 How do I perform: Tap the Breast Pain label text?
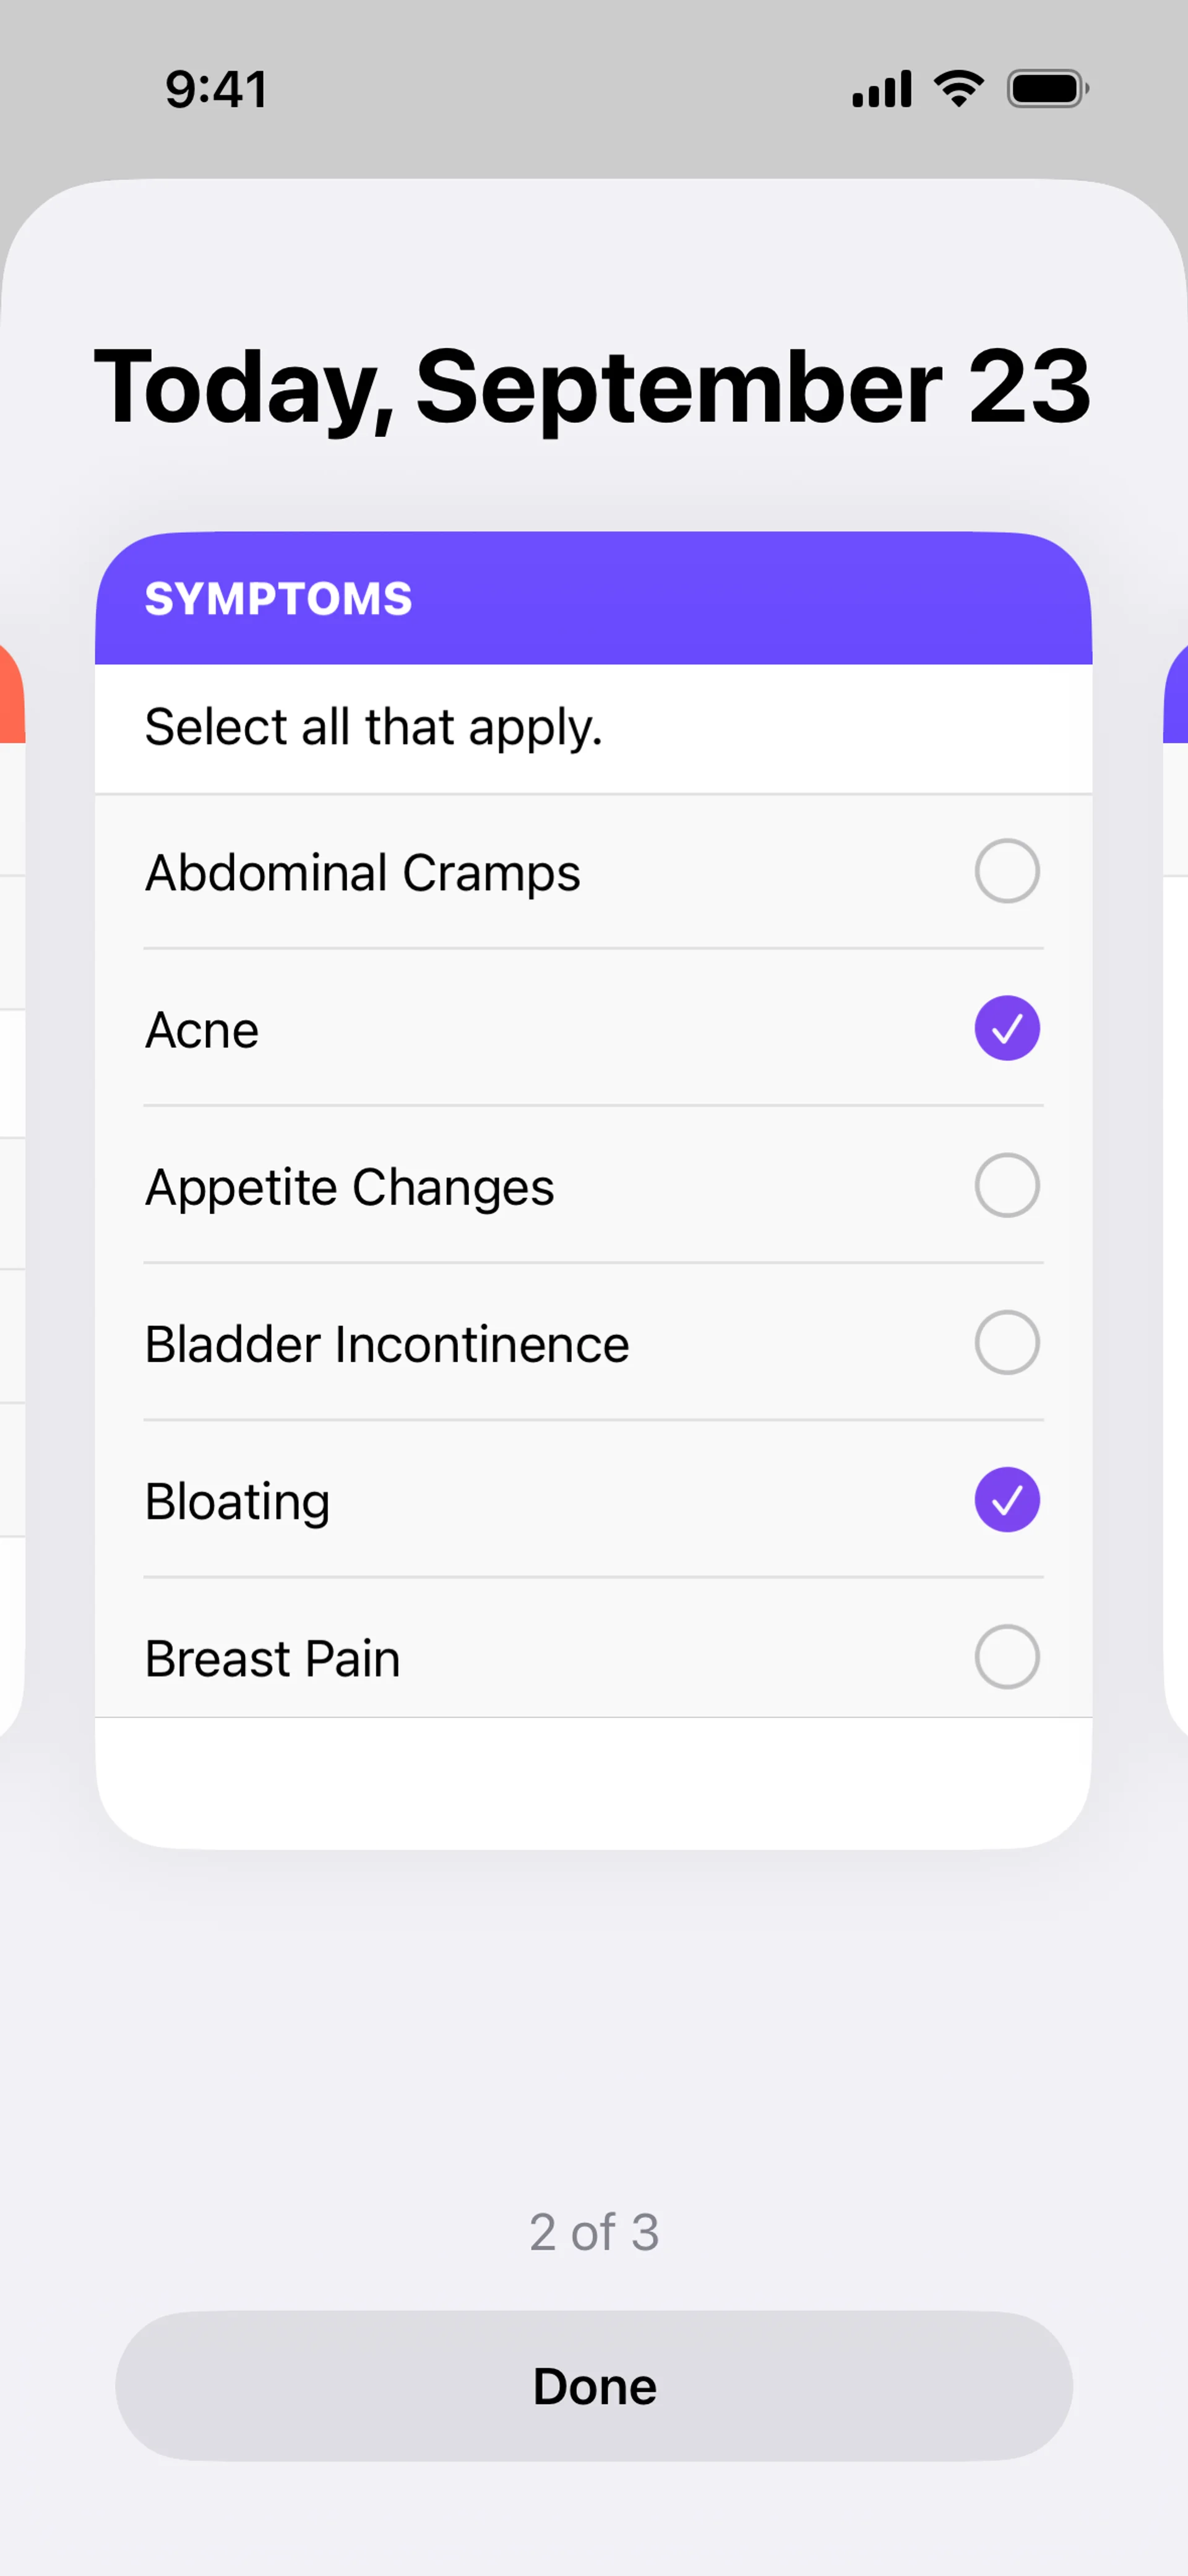point(272,1658)
